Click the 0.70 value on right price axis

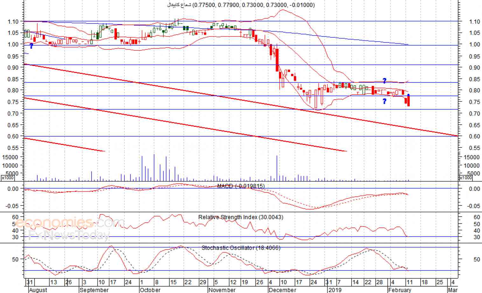[x=475, y=113]
